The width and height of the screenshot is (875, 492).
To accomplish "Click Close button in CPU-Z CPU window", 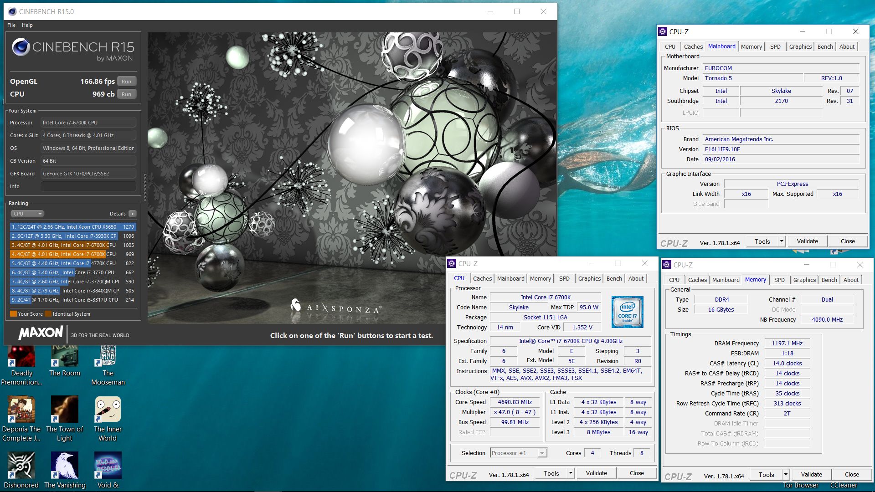I will (x=637, y=473).
